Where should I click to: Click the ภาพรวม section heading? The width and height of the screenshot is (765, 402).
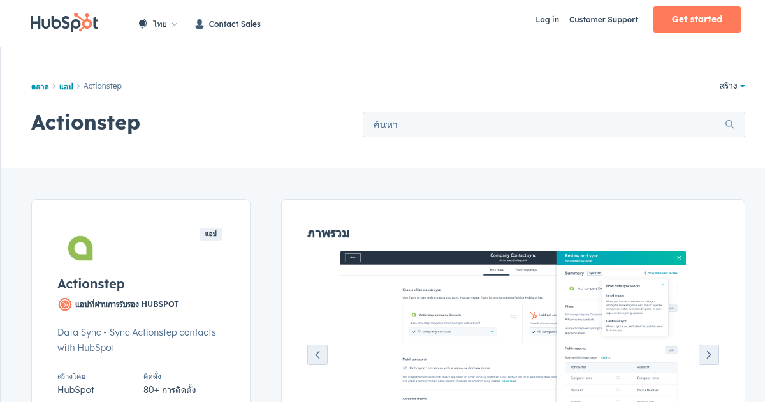(328, 234)
